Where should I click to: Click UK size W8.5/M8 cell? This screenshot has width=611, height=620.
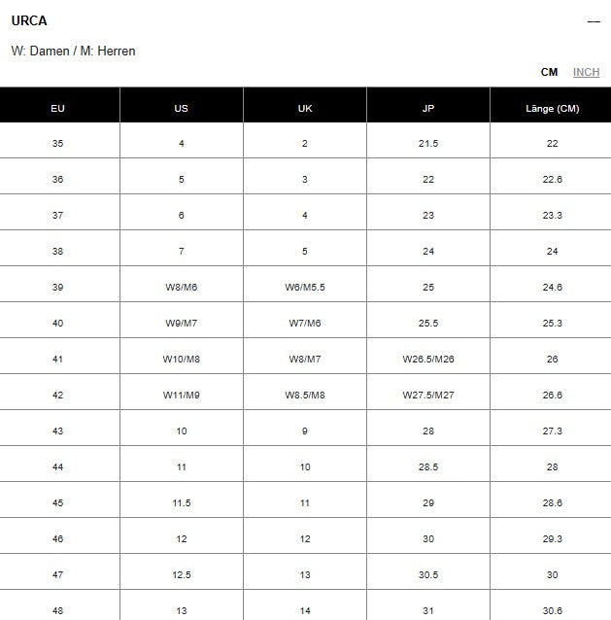(x=305, y=395)
